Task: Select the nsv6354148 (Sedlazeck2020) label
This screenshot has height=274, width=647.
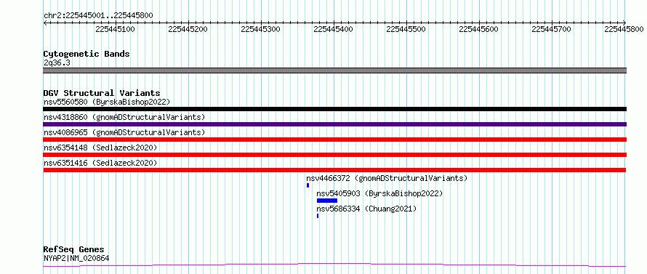Action: click(x=100, y=148)
